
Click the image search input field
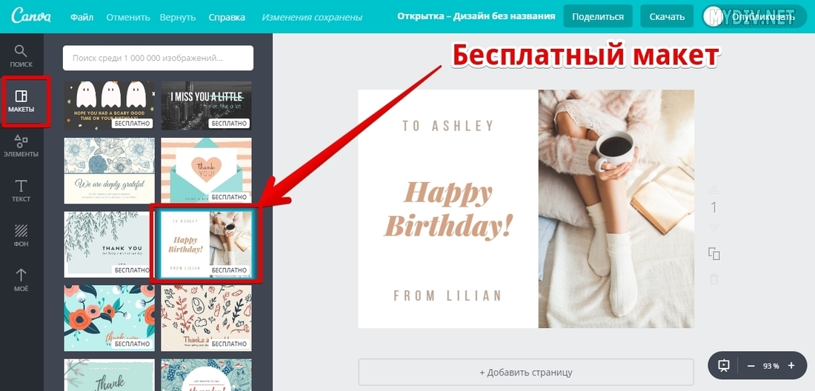point(158,59)
